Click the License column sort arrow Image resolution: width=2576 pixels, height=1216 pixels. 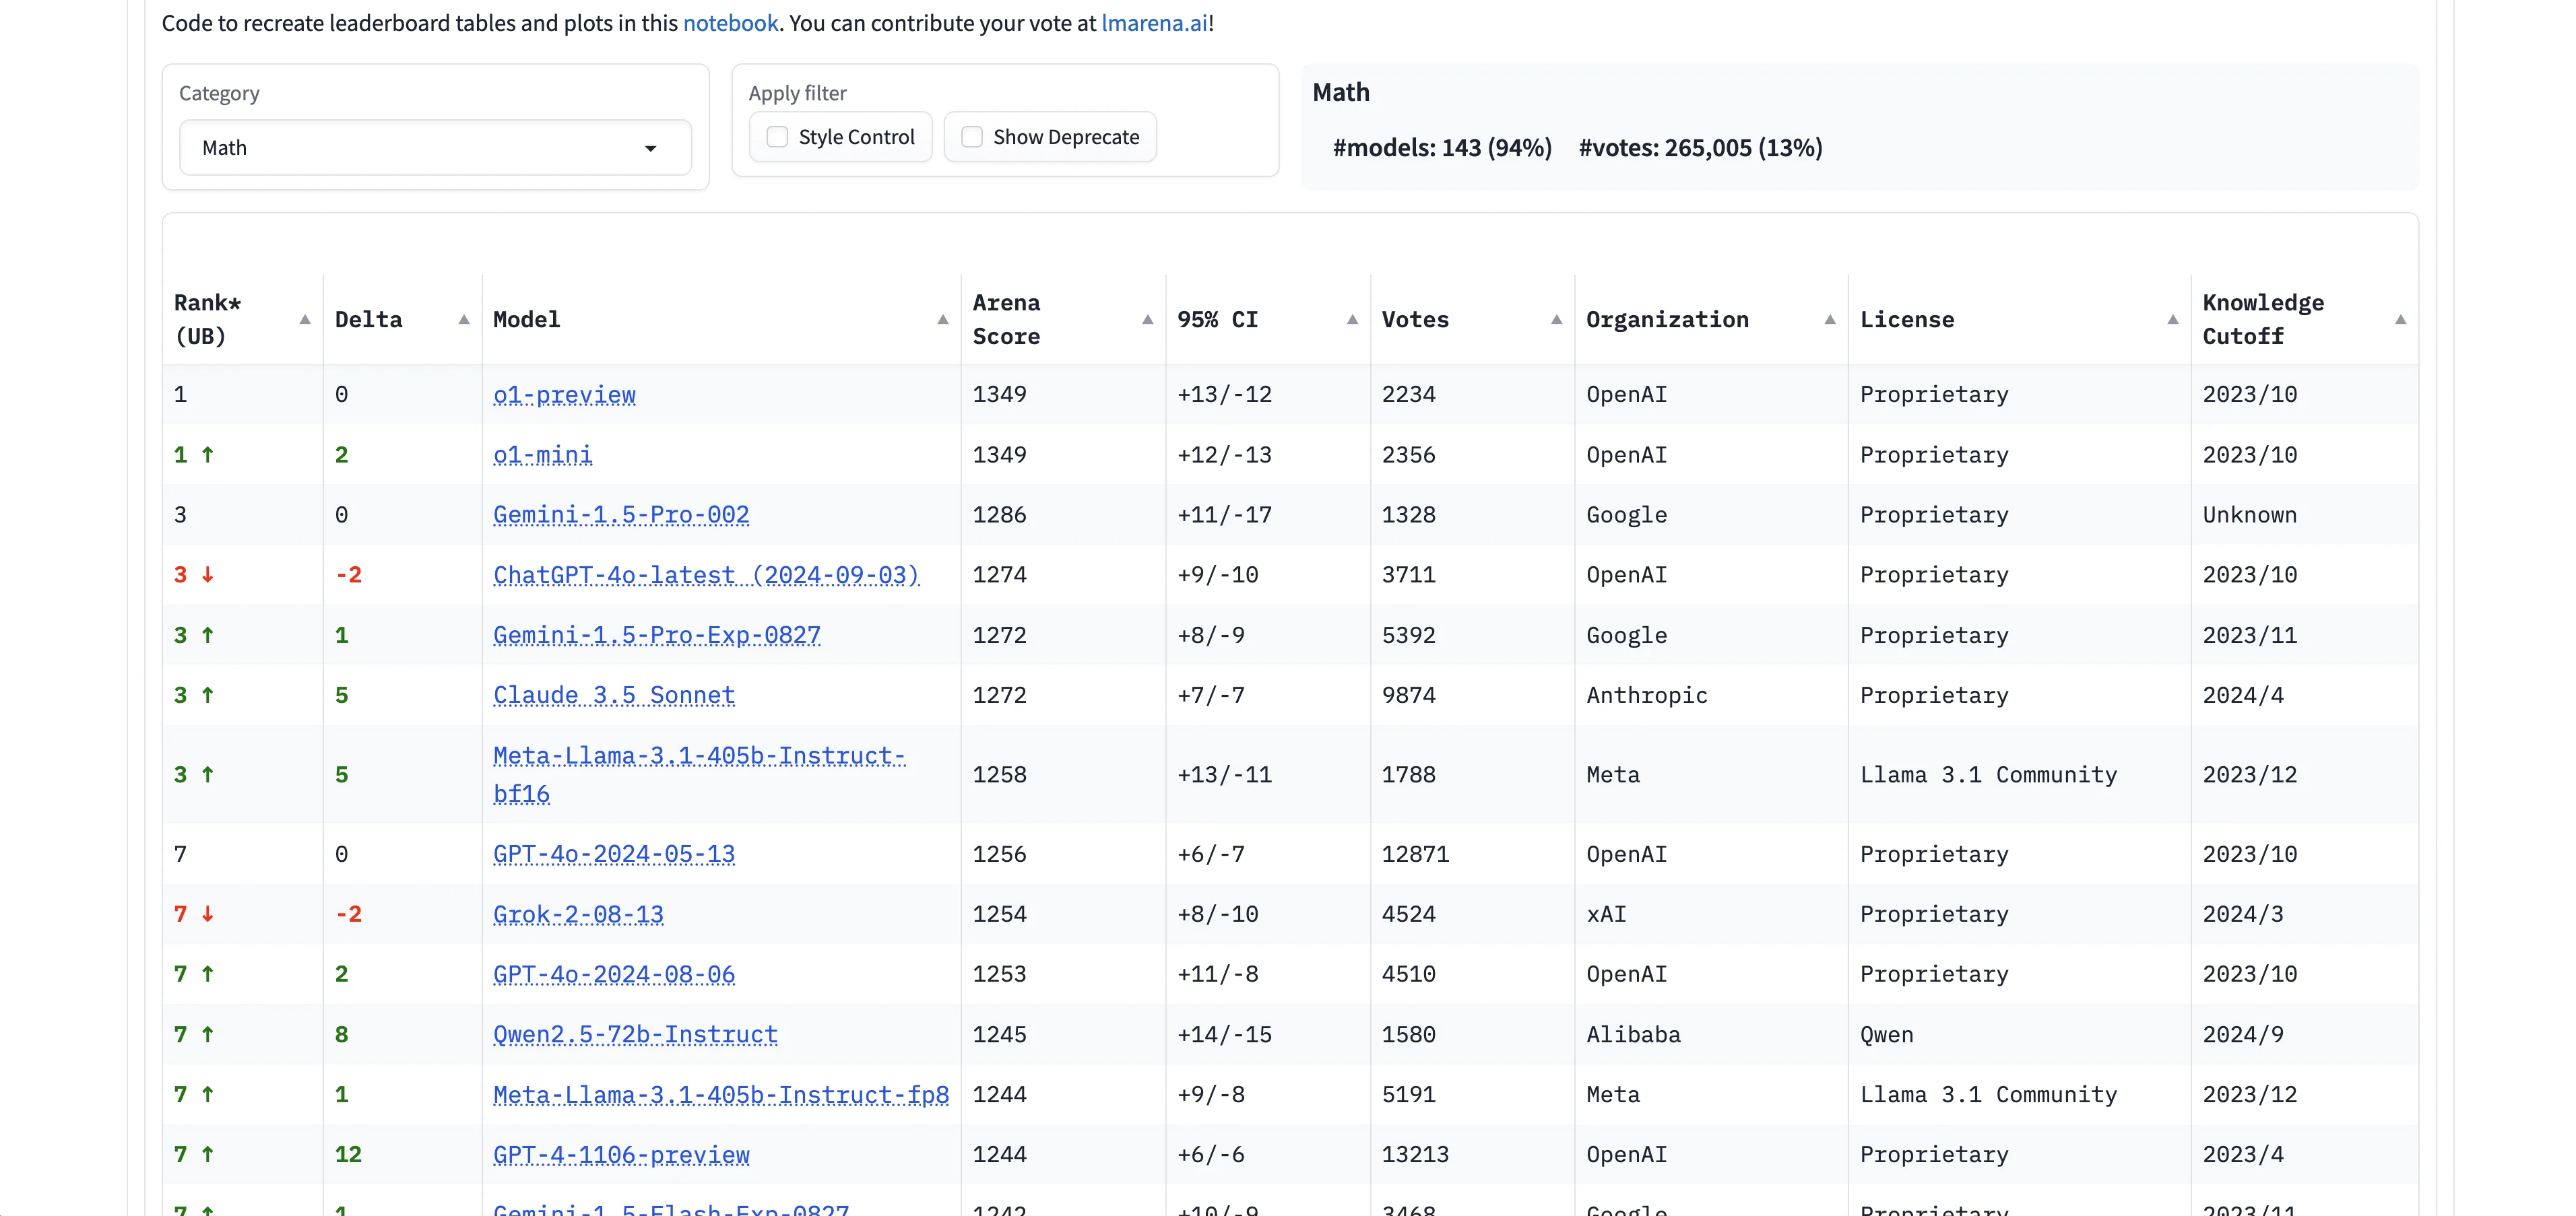(x=2172, y=320)
